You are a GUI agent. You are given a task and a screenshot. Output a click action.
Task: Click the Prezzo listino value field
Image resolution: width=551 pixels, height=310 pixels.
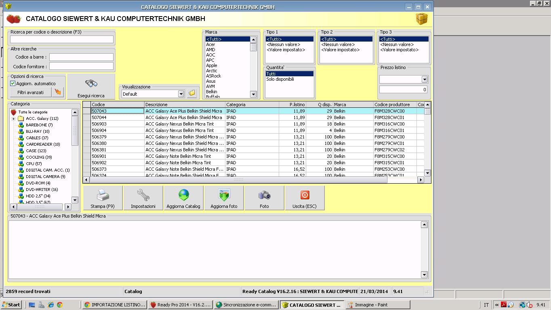pos(403,90)
